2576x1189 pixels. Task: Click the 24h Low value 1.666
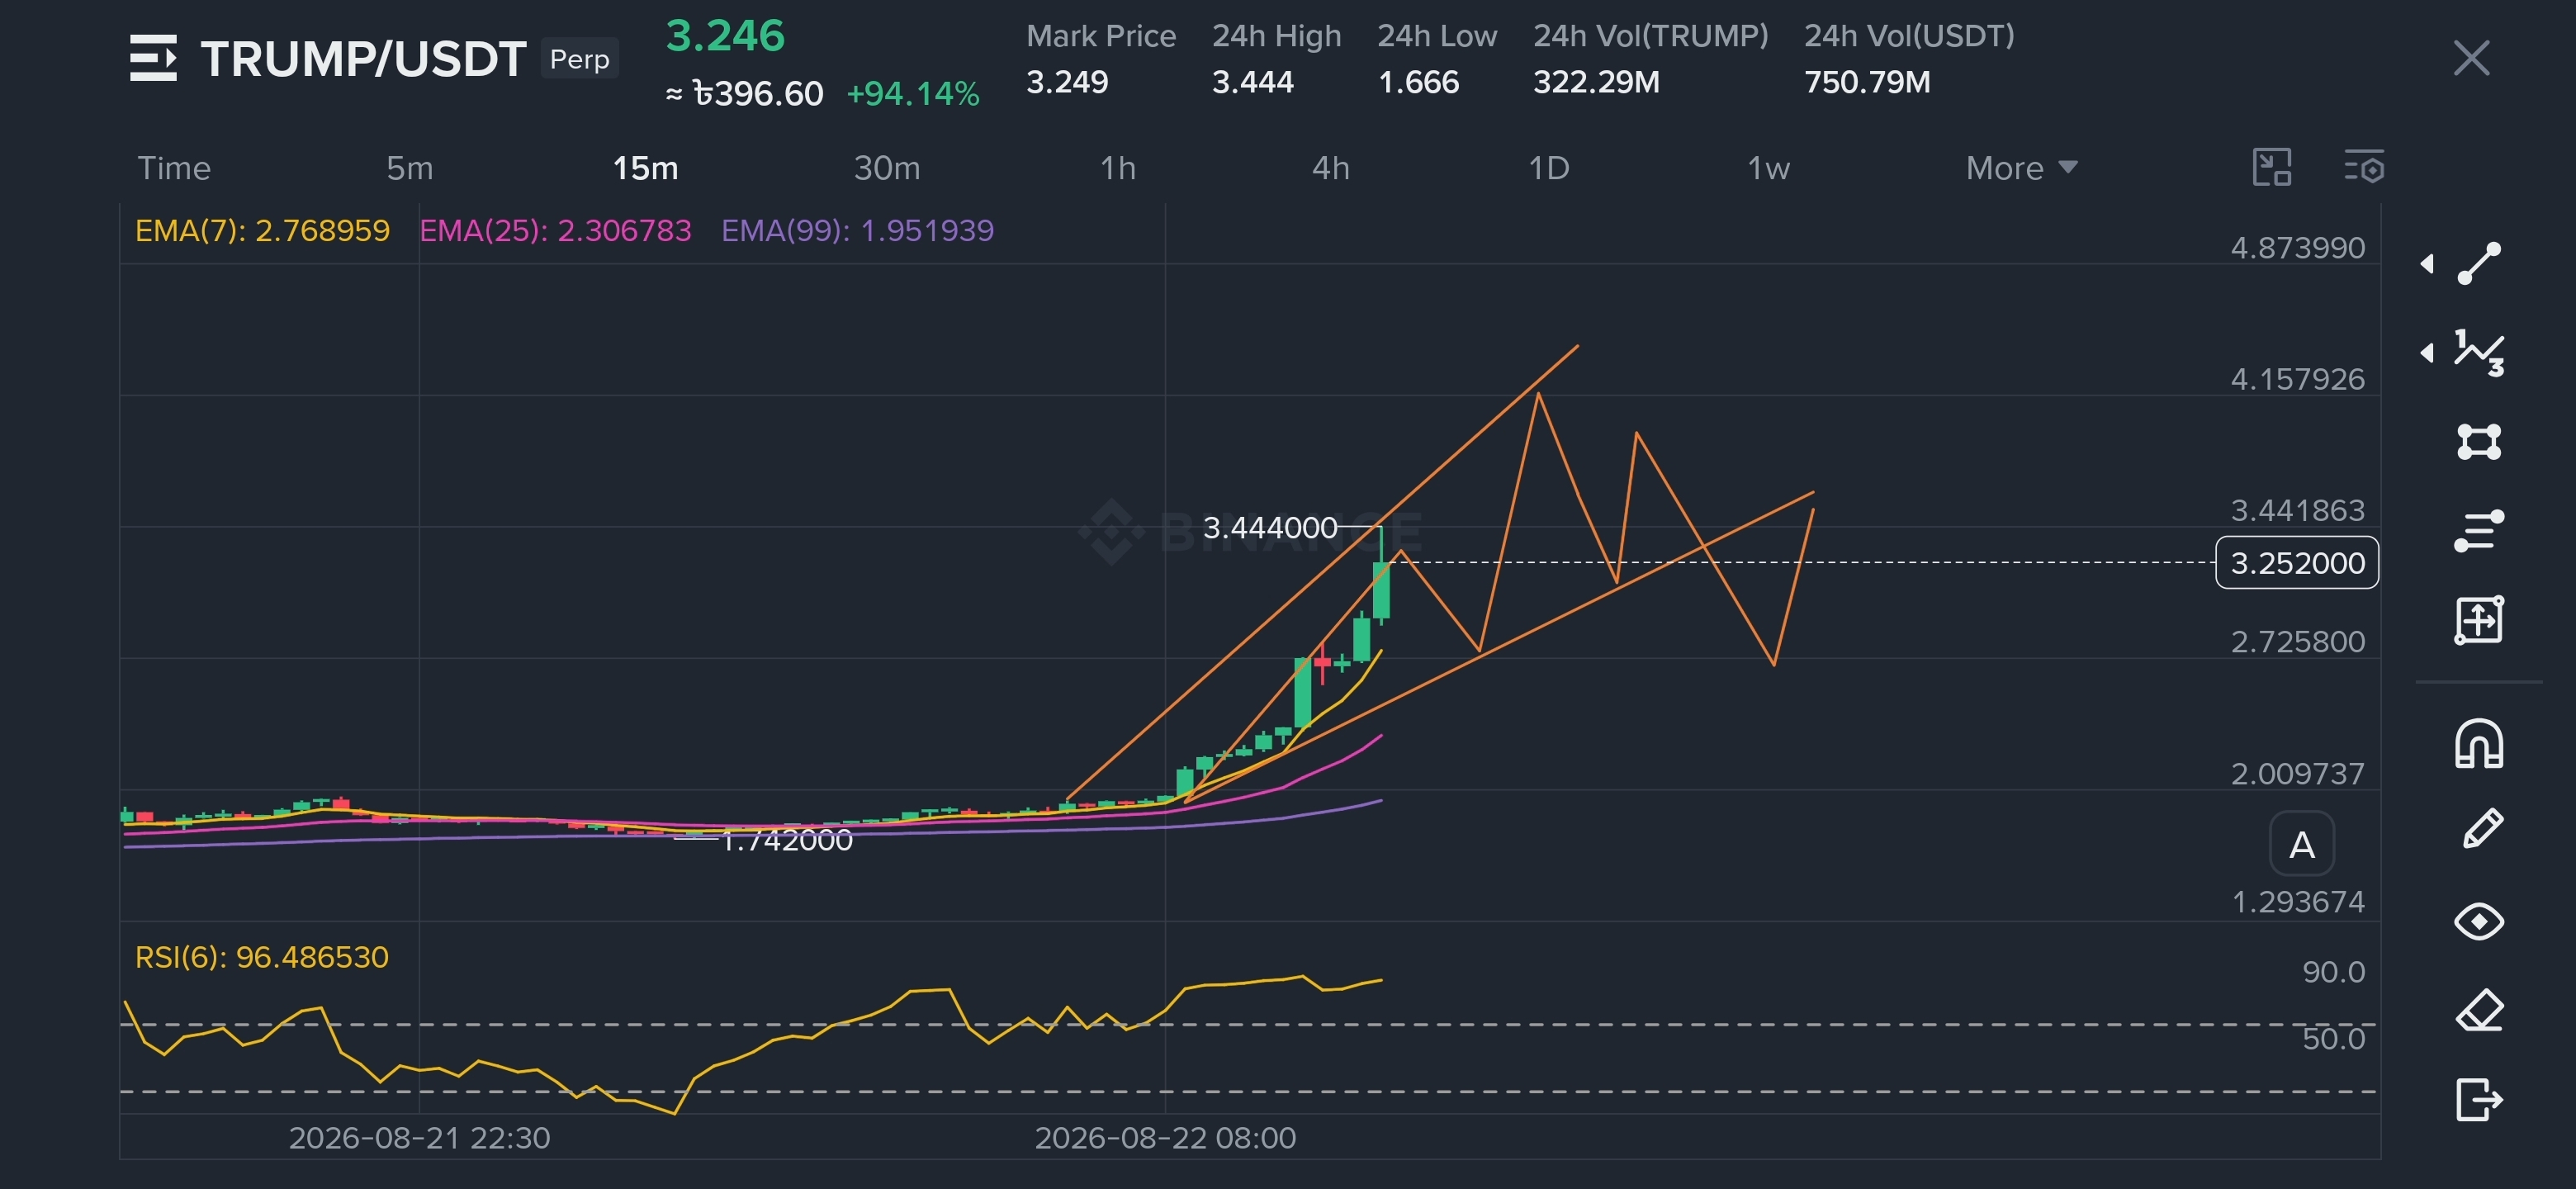(x=1418, y=82)
